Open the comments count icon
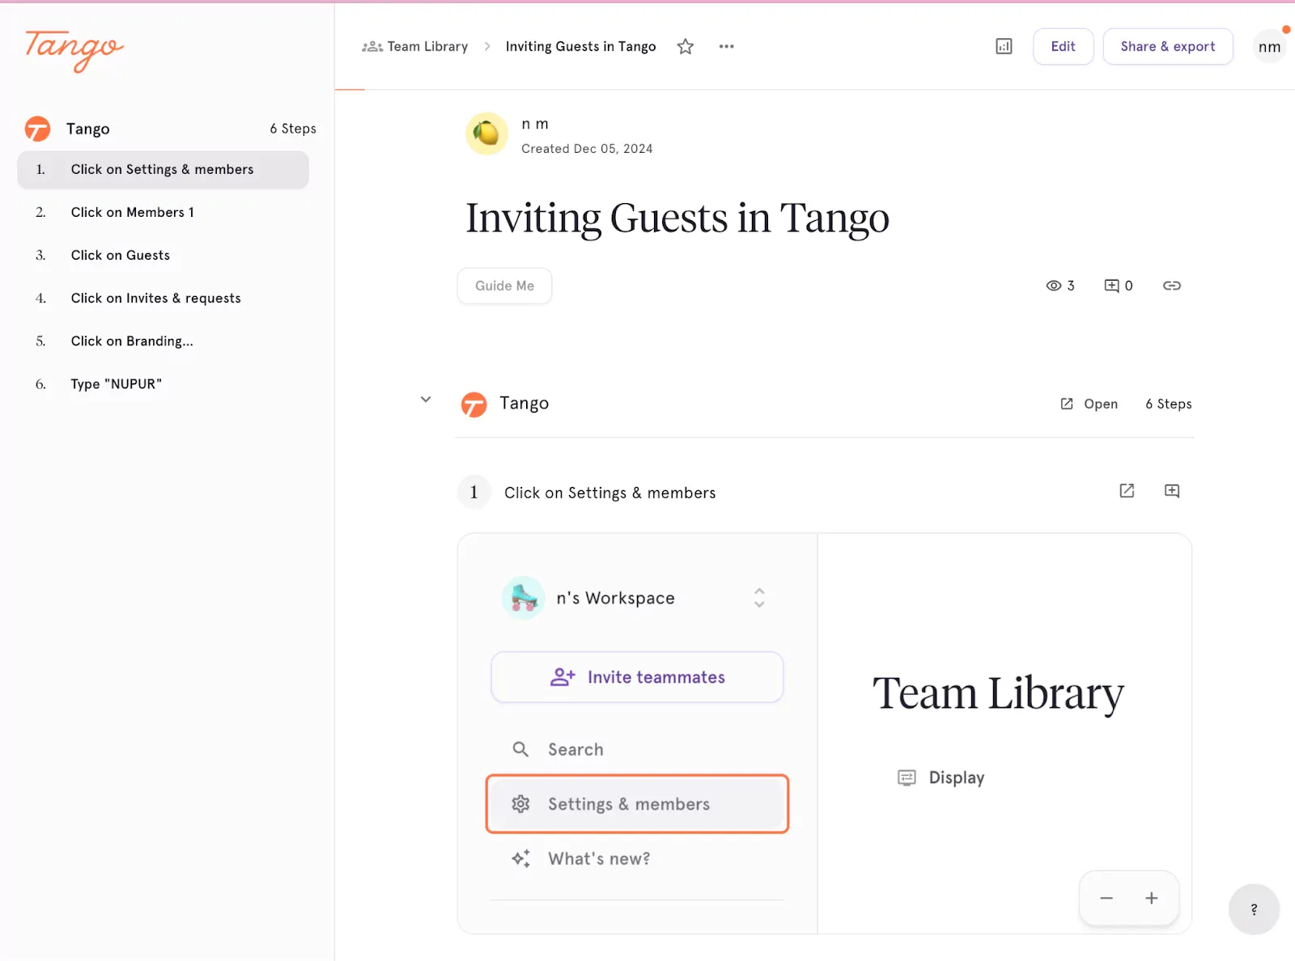 click(x=1112, y=286)
